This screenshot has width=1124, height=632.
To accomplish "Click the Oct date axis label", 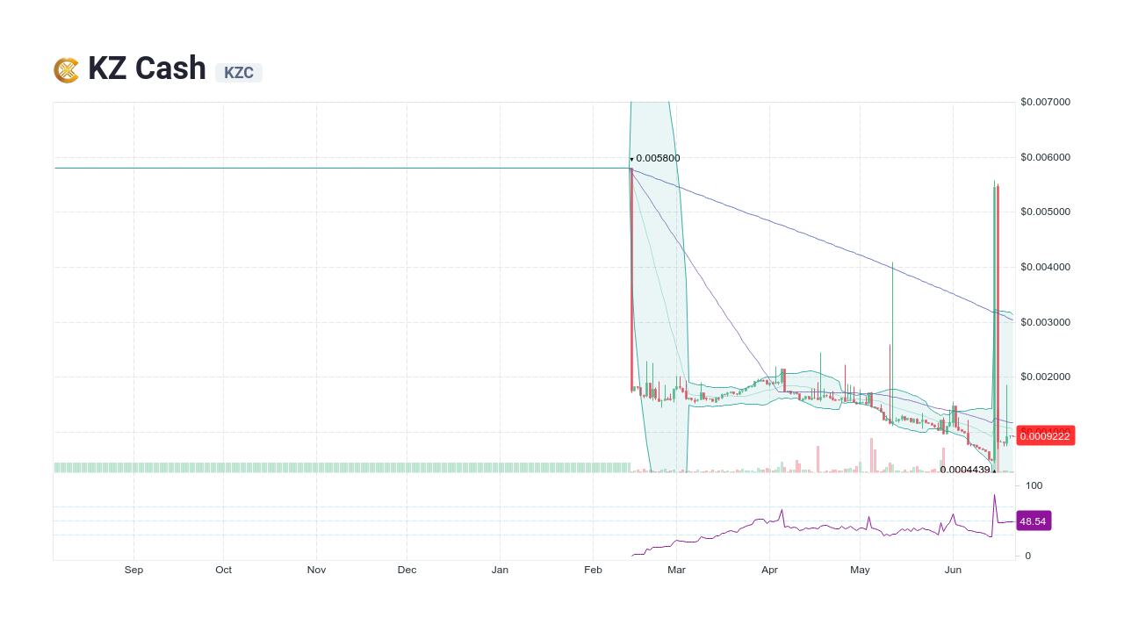I will pyautogui.click(x=224, y=570).
